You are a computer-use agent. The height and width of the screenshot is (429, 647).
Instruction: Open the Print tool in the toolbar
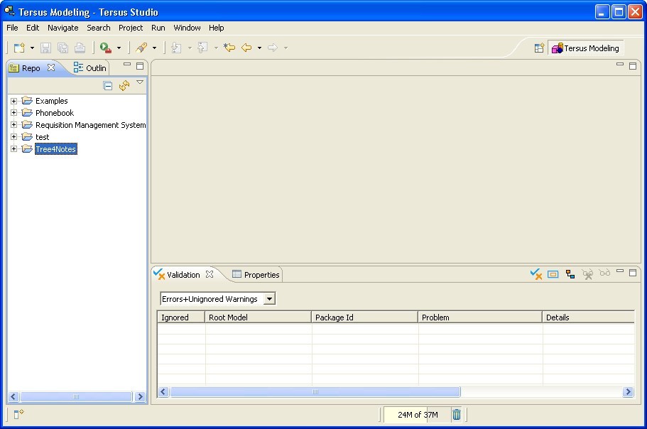(80, 48)
